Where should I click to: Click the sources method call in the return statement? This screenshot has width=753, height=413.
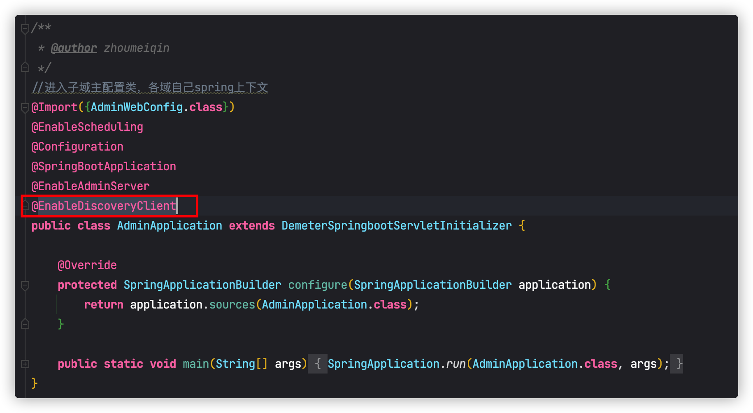[232, 305]
